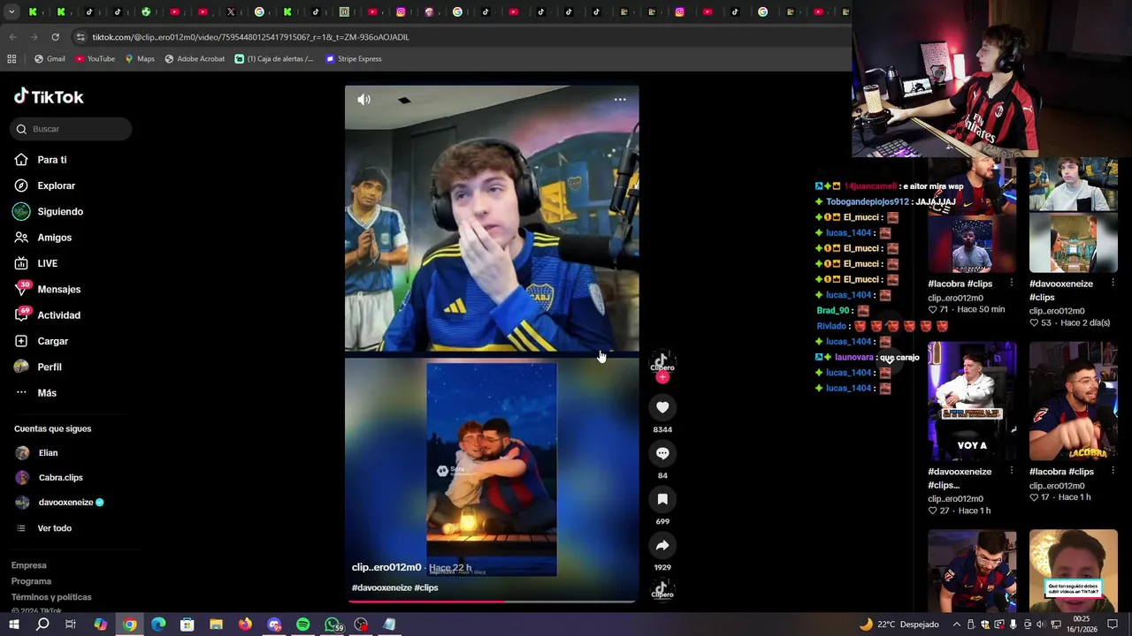Share the video with the arrow icon
This screenshot has height=636, width=1132.
click(662, 545)
